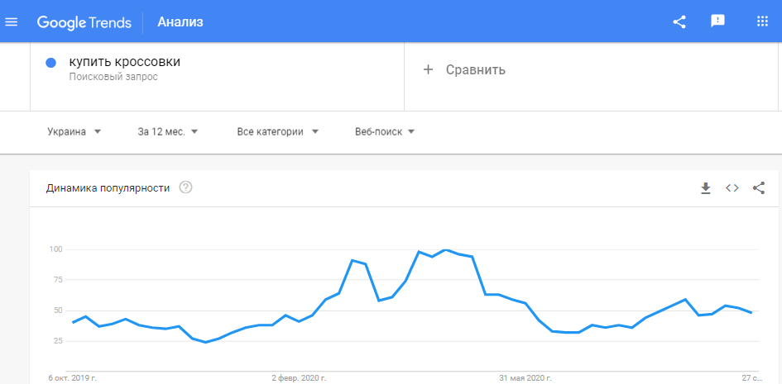Image resolution: width=782 pixels, height=384 pixels.
Task: Click the chart line peak at 100
Action: point(445,249)
